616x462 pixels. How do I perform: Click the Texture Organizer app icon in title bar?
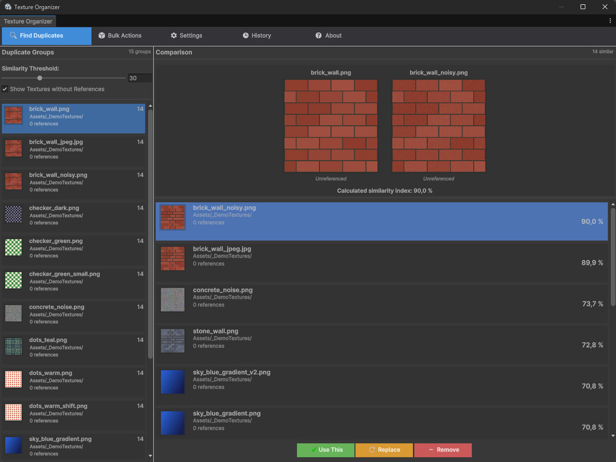click(8, 7)
